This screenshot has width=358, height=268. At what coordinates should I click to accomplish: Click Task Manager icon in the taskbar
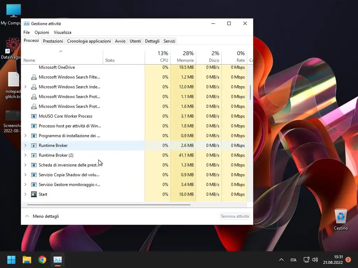[58, 260]
